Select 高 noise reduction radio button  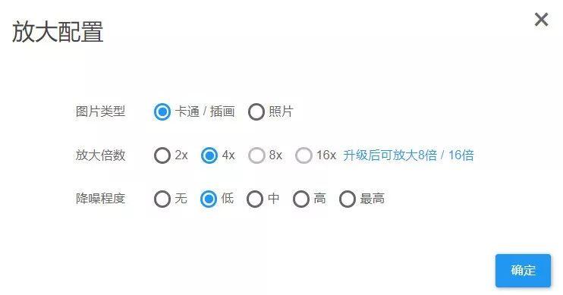click(301, 199)
